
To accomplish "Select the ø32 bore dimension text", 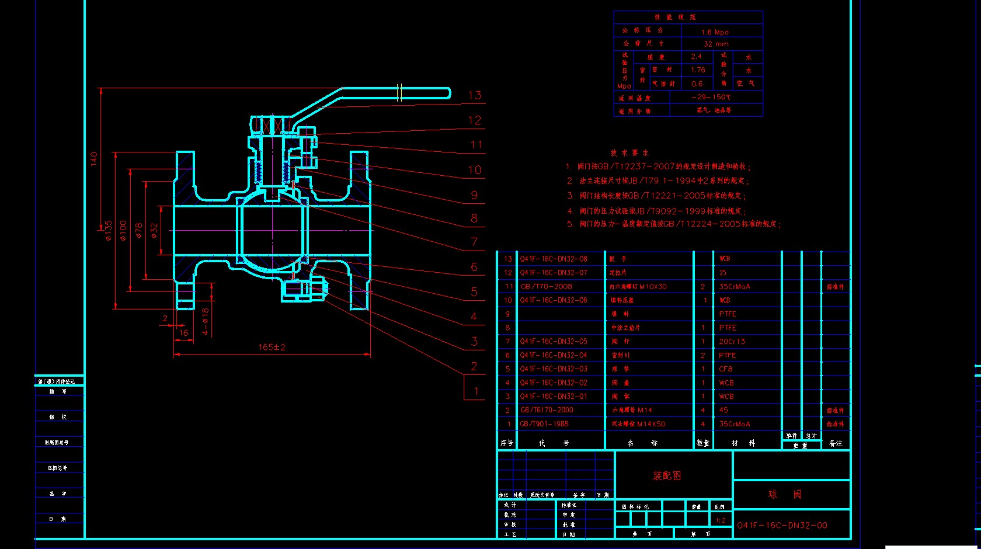I will [x=154, y=230].
